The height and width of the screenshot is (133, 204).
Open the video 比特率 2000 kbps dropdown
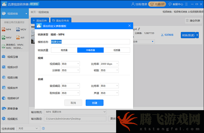109,64
